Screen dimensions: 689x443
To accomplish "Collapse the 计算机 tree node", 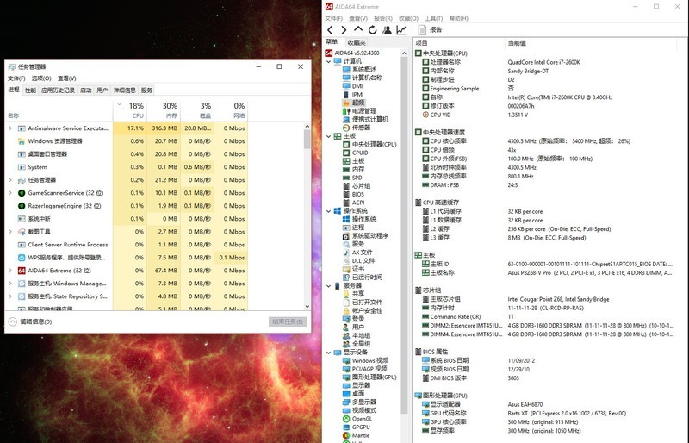I will click(x=329, y=61).
